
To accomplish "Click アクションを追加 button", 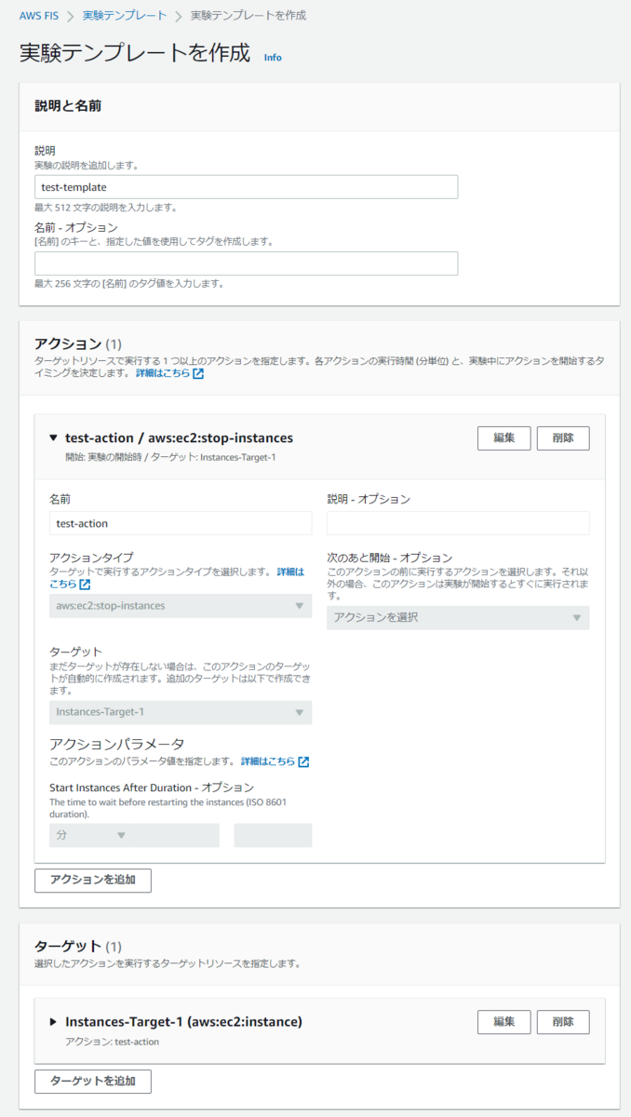I will [93, 881].
